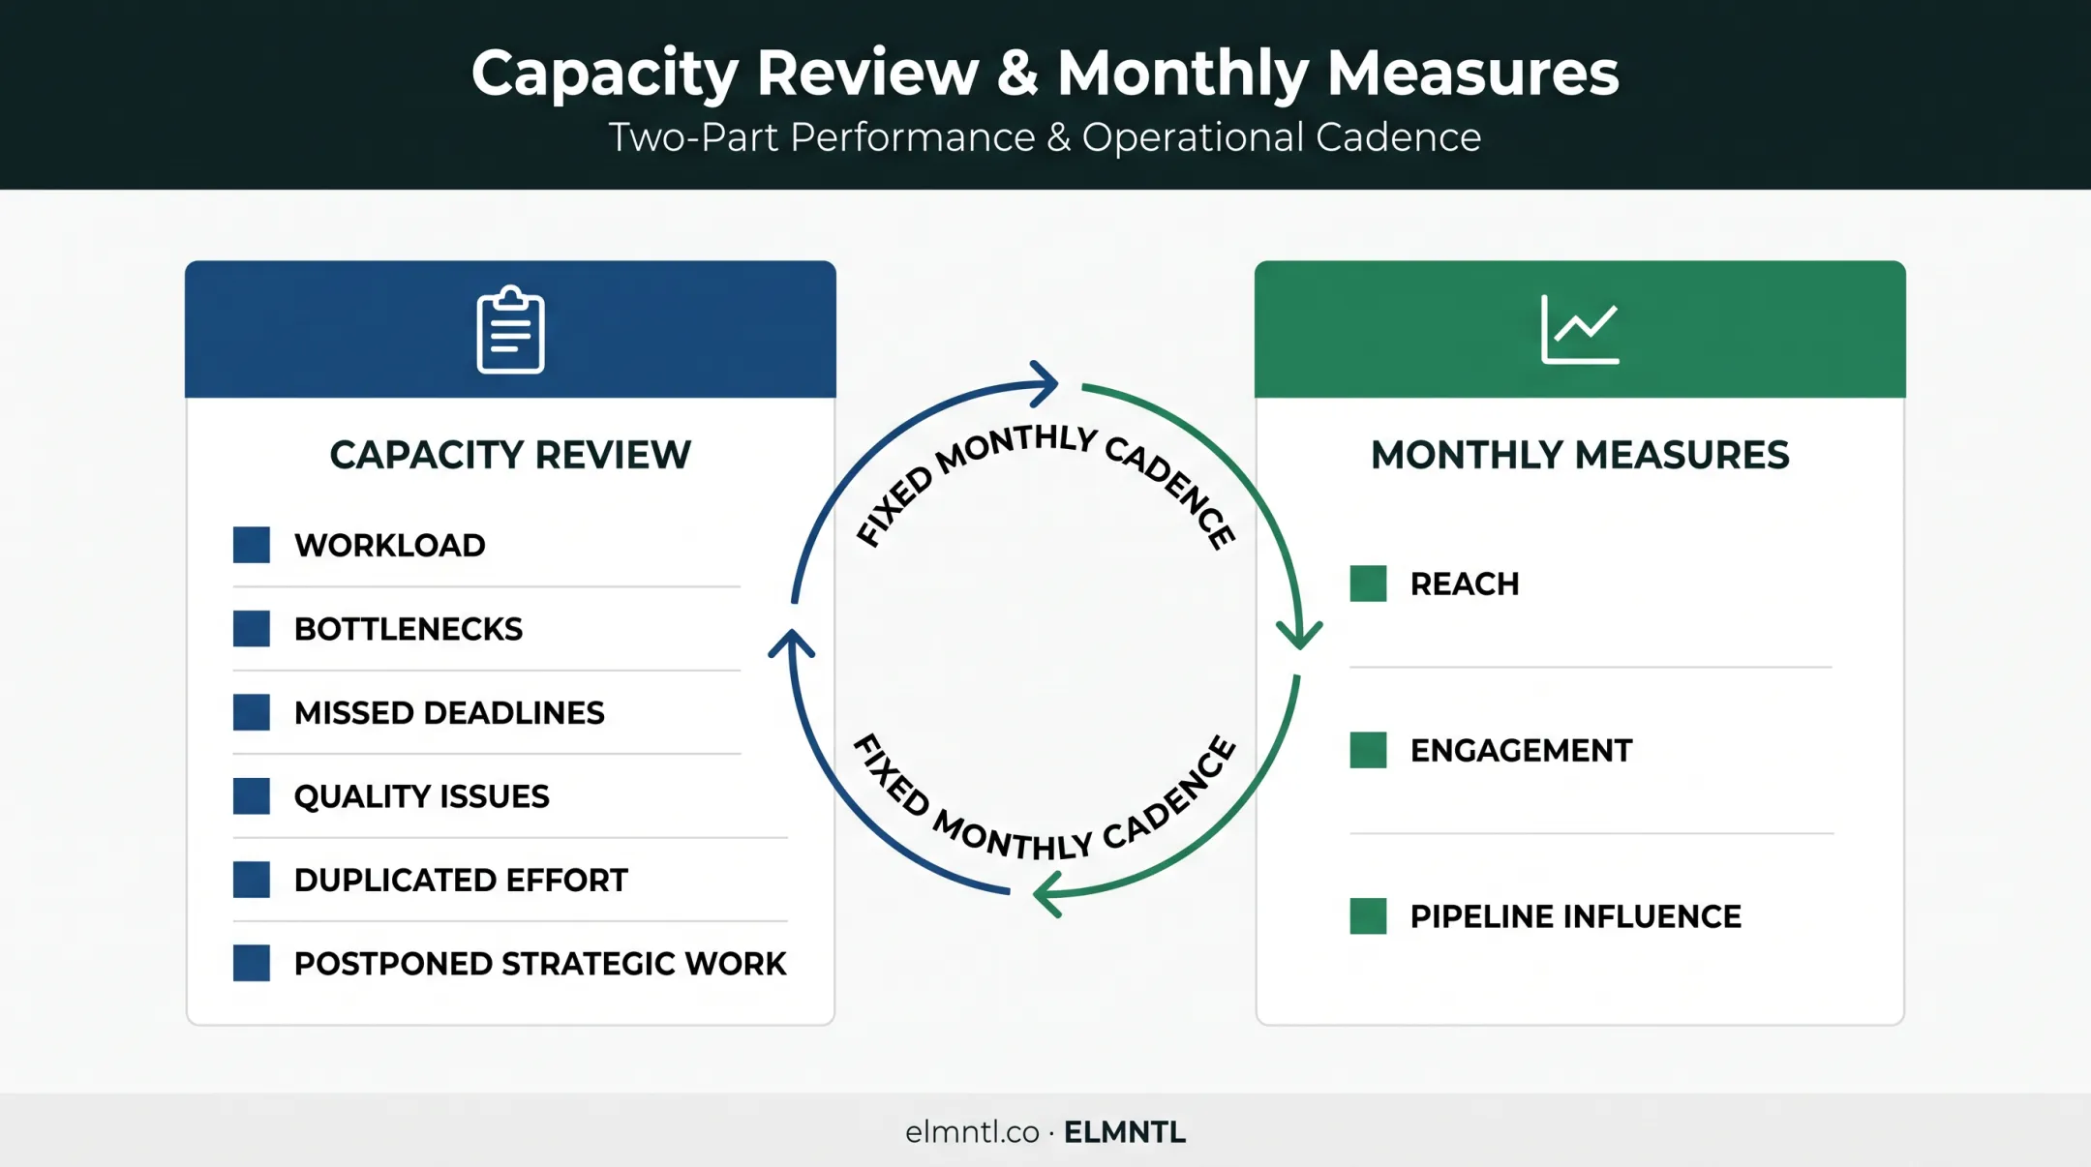Click the blue square beside QUALITY ISSUES
The height and width of the screenshot is (1167, 2091).
tap(252, 795)
